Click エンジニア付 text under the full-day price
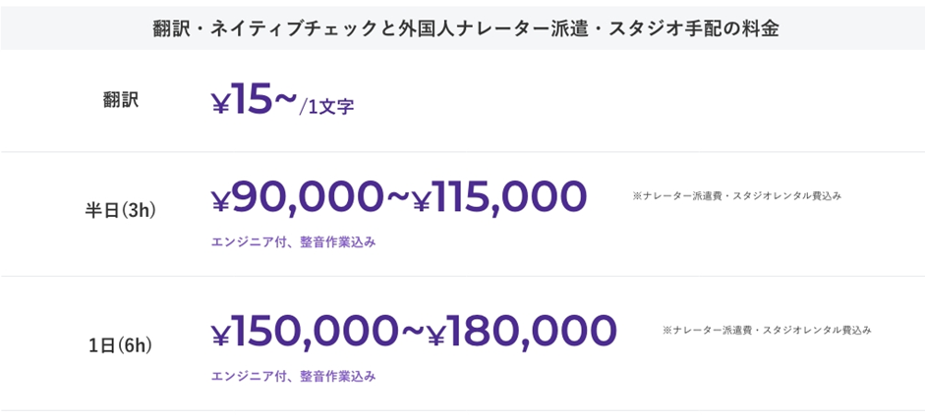This screenshot has height=420, width=925. (x=247, y=376)
